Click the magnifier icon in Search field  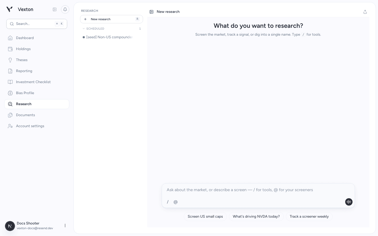pos(12,24)
